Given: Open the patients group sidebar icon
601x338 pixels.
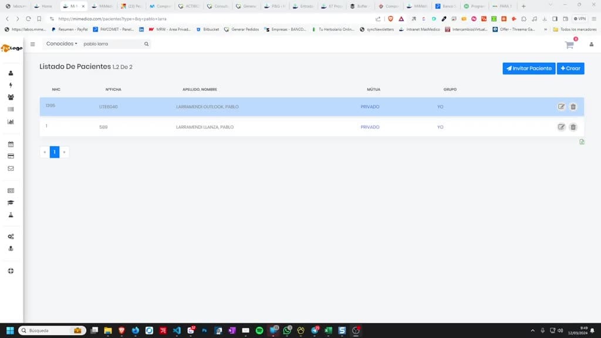Looking at the screenshot, I should 11,97.
